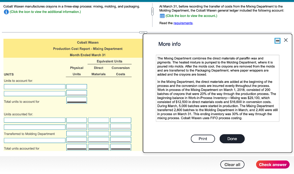
Task: Click second Units to account for physical units box
Action: (77, 93)
